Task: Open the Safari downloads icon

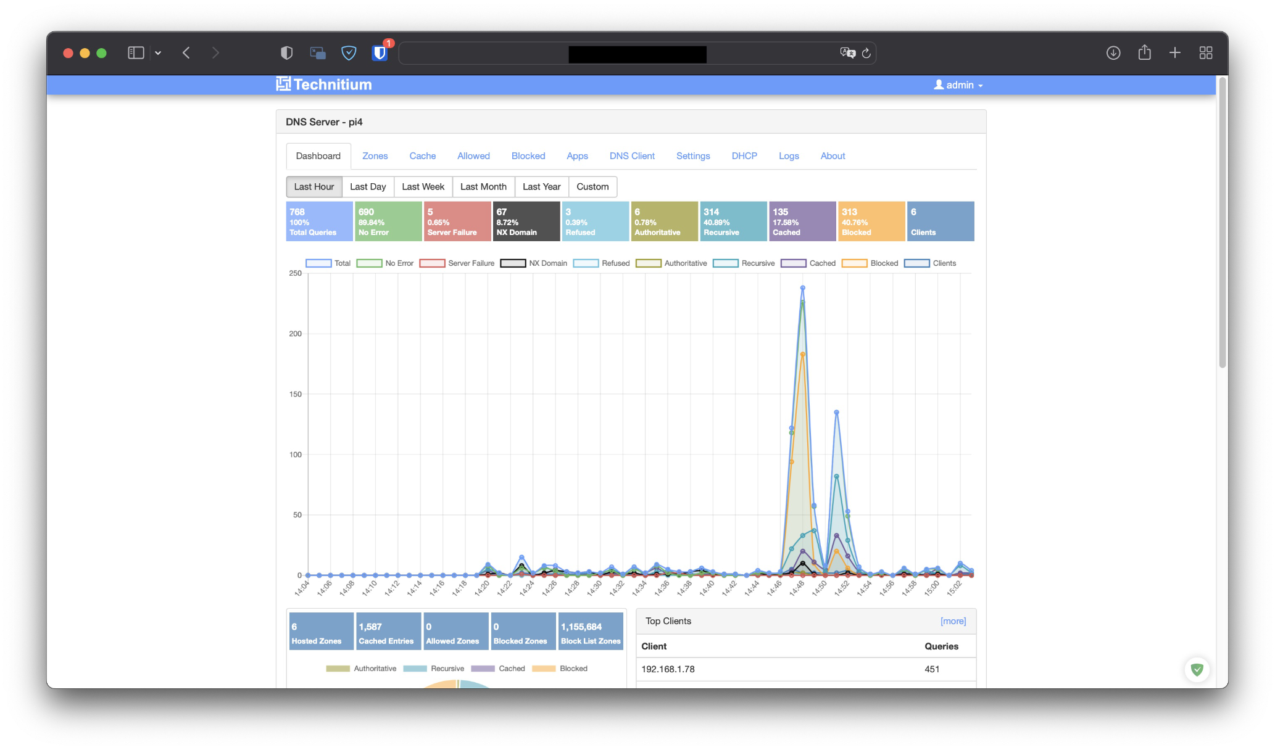Action: tap(1113, 53)
